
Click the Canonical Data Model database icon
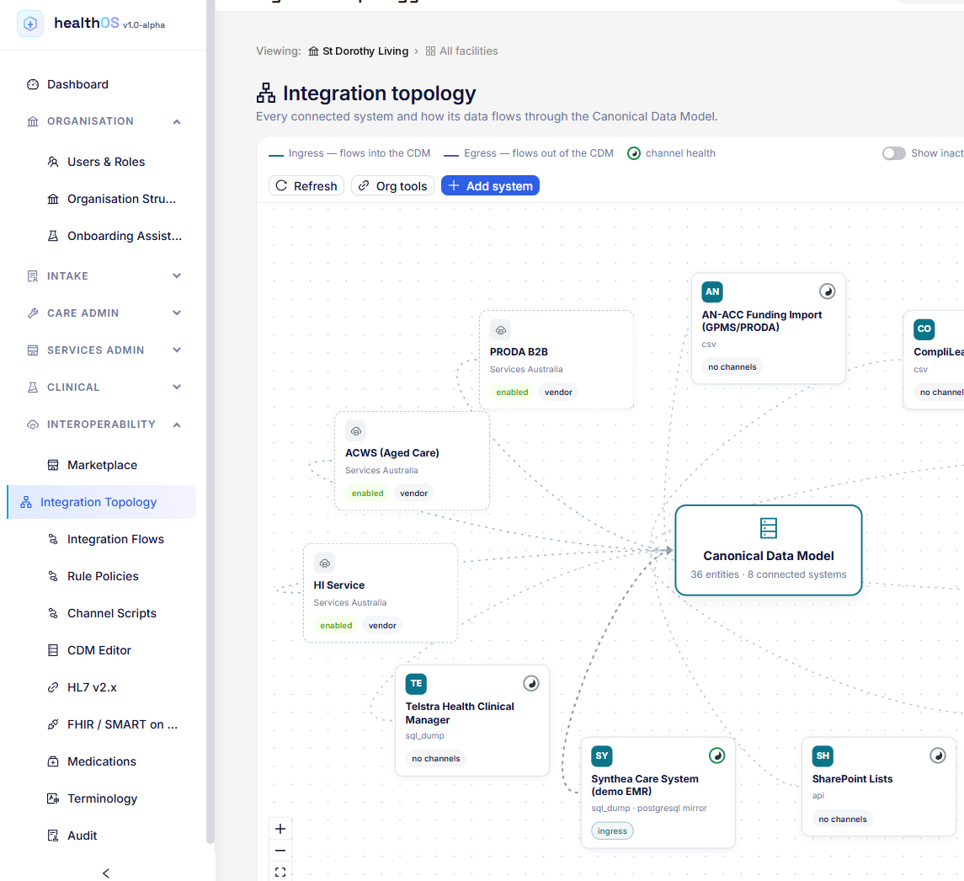tap(769, 528)
